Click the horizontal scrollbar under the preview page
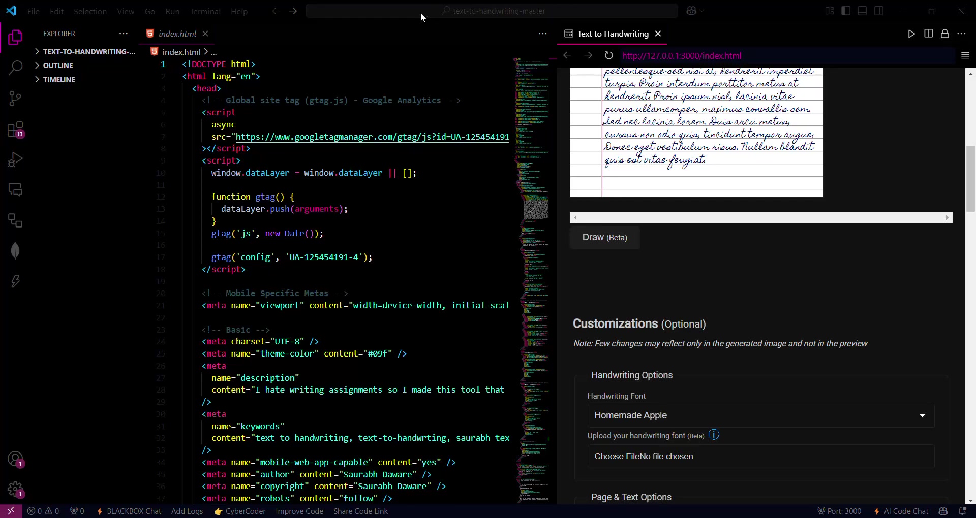This screenshot has width=976, height=518. coord(760,218)
